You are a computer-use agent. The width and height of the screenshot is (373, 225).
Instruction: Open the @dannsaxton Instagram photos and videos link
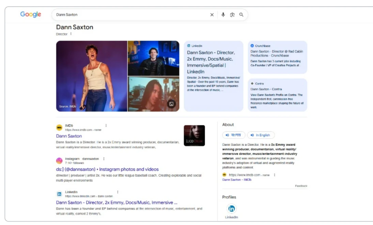pyautogui.click(x=108, y=169)
